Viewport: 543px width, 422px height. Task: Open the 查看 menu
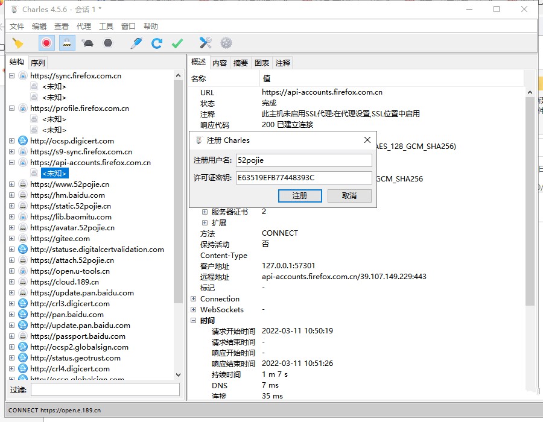62,27
